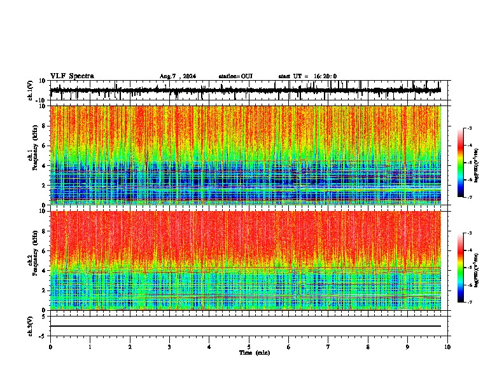Click the time axis tick label "4"
The width and height of the screenshot is (504, 389).
pyautogui.click(x=209, y=347)
